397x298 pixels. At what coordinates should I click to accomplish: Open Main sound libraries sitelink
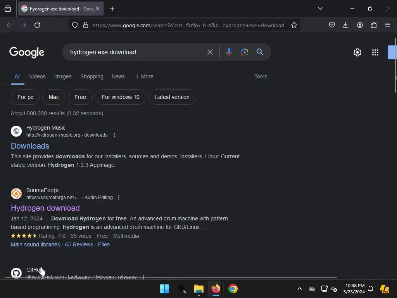35,244
